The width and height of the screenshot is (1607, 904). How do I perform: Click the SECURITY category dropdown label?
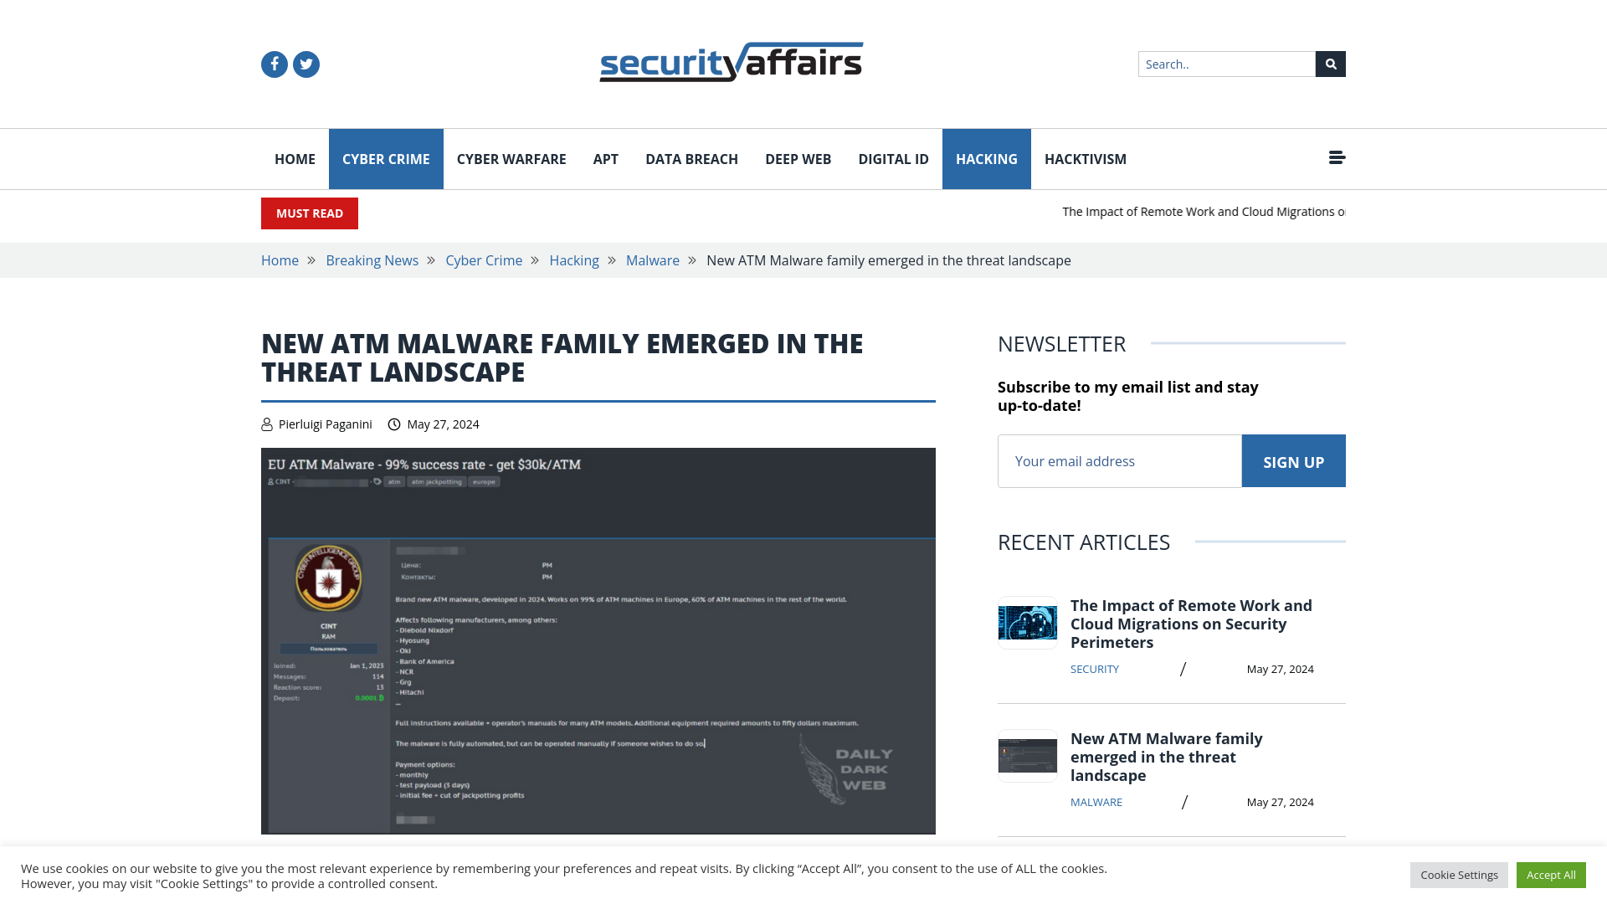pyautogui.click(x=1094, y=669)
